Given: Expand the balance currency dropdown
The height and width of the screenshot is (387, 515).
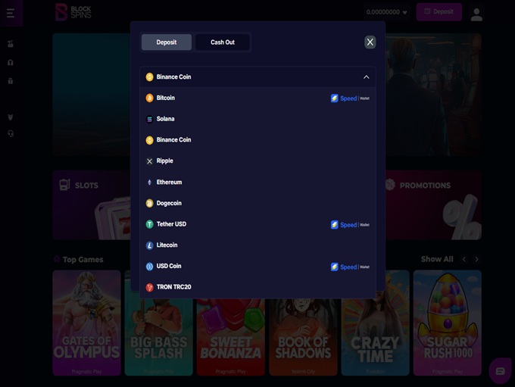Looking at the screenshot, I should (x=404, y=13).
